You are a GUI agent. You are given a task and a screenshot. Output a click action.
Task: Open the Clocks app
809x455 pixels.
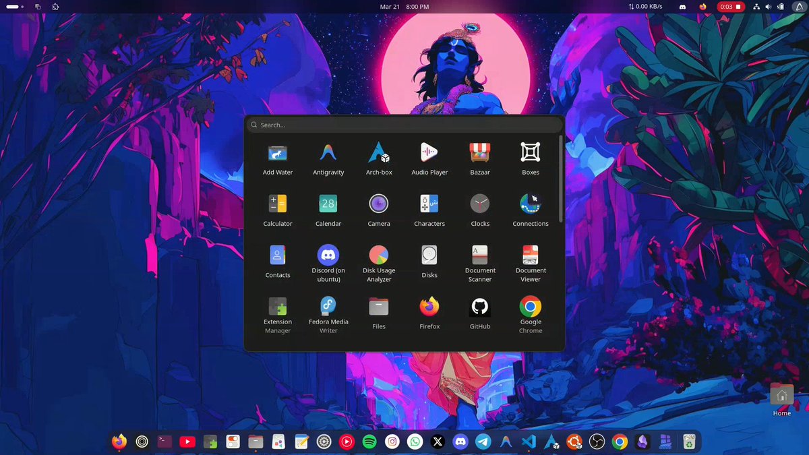[x=480, y=210]
